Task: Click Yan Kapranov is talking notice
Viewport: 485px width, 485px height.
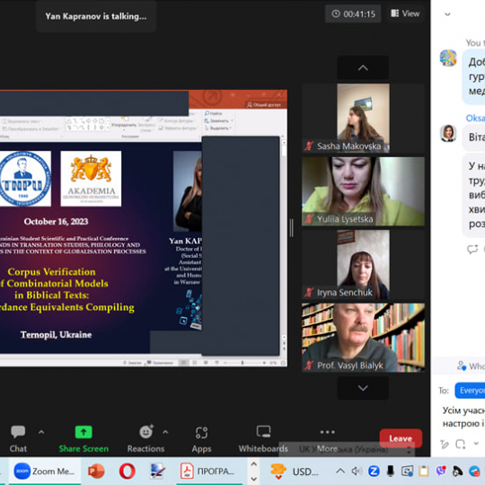Action: click(x=96, y=16)
